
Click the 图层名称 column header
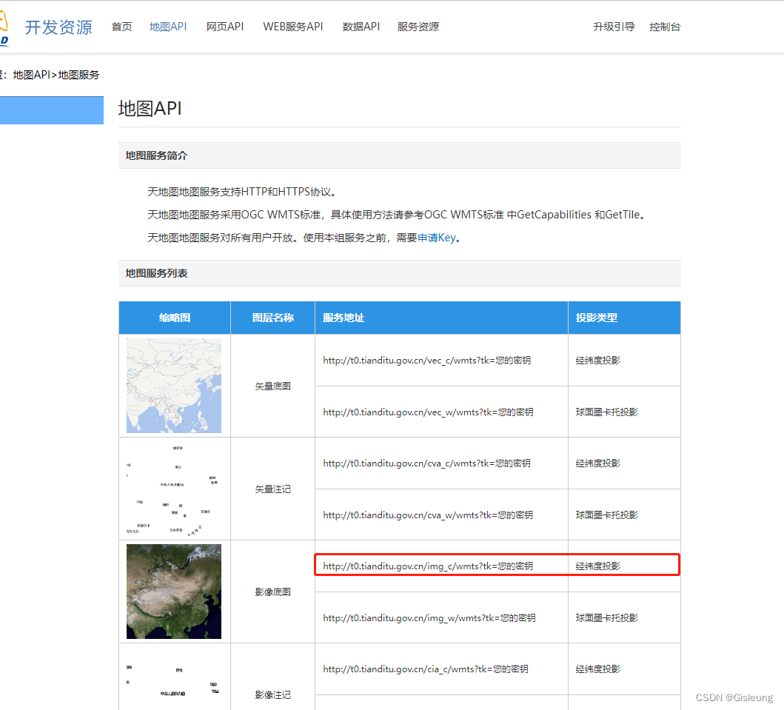click(x=273, y=318)
